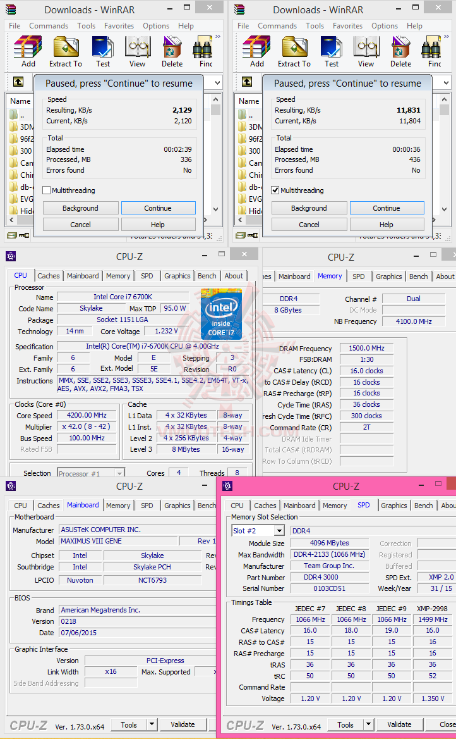The width and height of the screenshot is (456, 739).
Task: Open Help menu in left WinRAR
Action: click(186, 26)
